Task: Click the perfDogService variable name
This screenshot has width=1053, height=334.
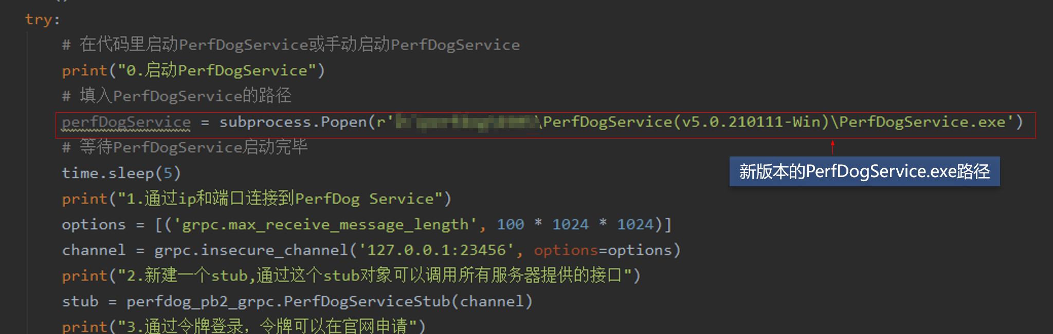Action: [x=126, y=122]
